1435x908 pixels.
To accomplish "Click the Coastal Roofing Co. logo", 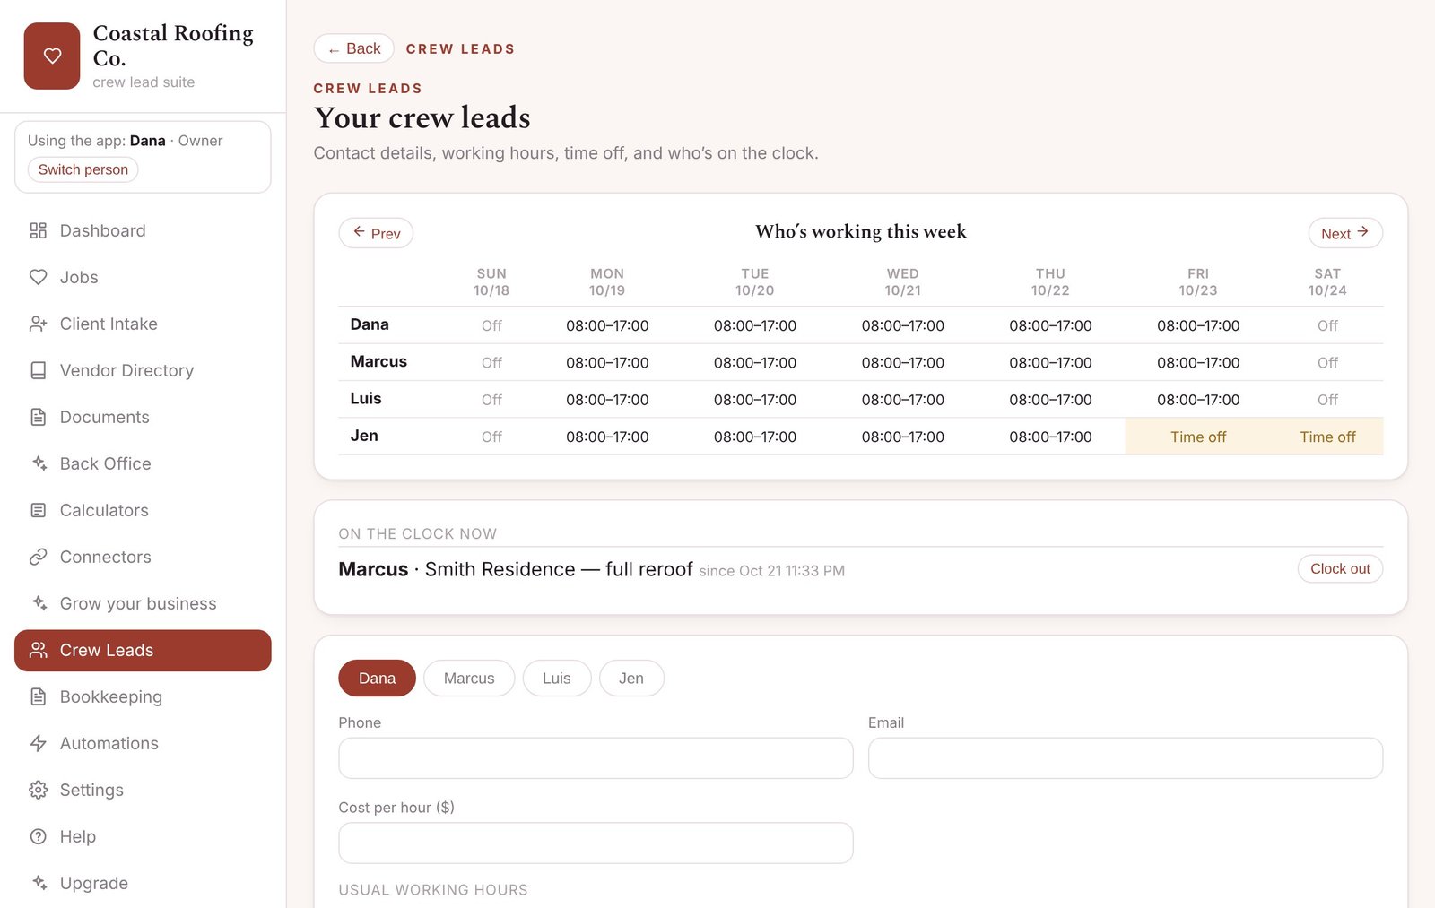I will pyautogui.click(x=52, y=56).
